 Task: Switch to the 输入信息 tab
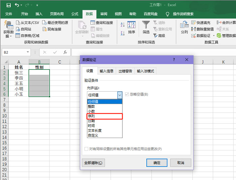[x=107, y=71]
